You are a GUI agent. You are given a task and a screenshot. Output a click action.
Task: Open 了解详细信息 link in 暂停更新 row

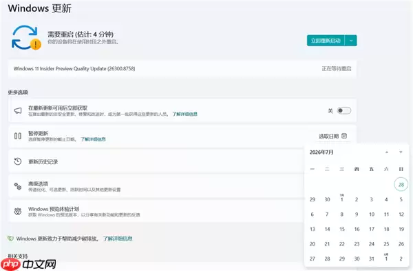(93, 139)
